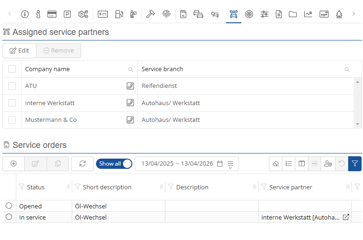The image size is (363, 240).
Task: Open external link for interne Werkstatt order
Action: click(x=346, y=217)
